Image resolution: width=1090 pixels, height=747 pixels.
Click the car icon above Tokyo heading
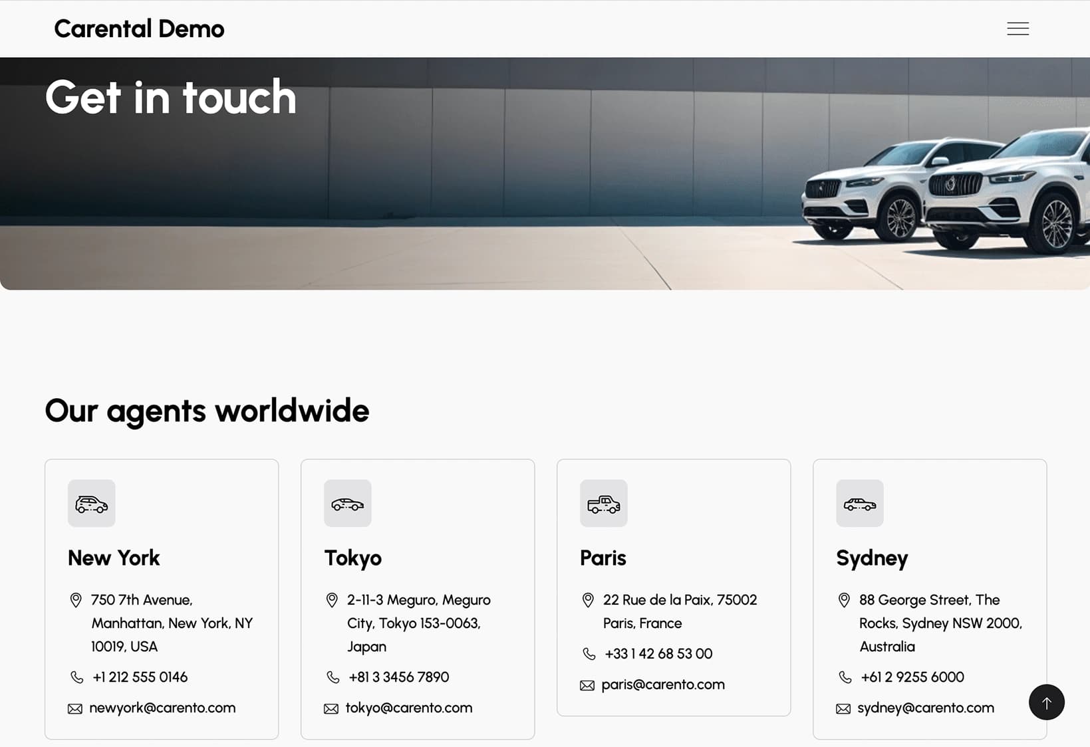pos(347,504)
